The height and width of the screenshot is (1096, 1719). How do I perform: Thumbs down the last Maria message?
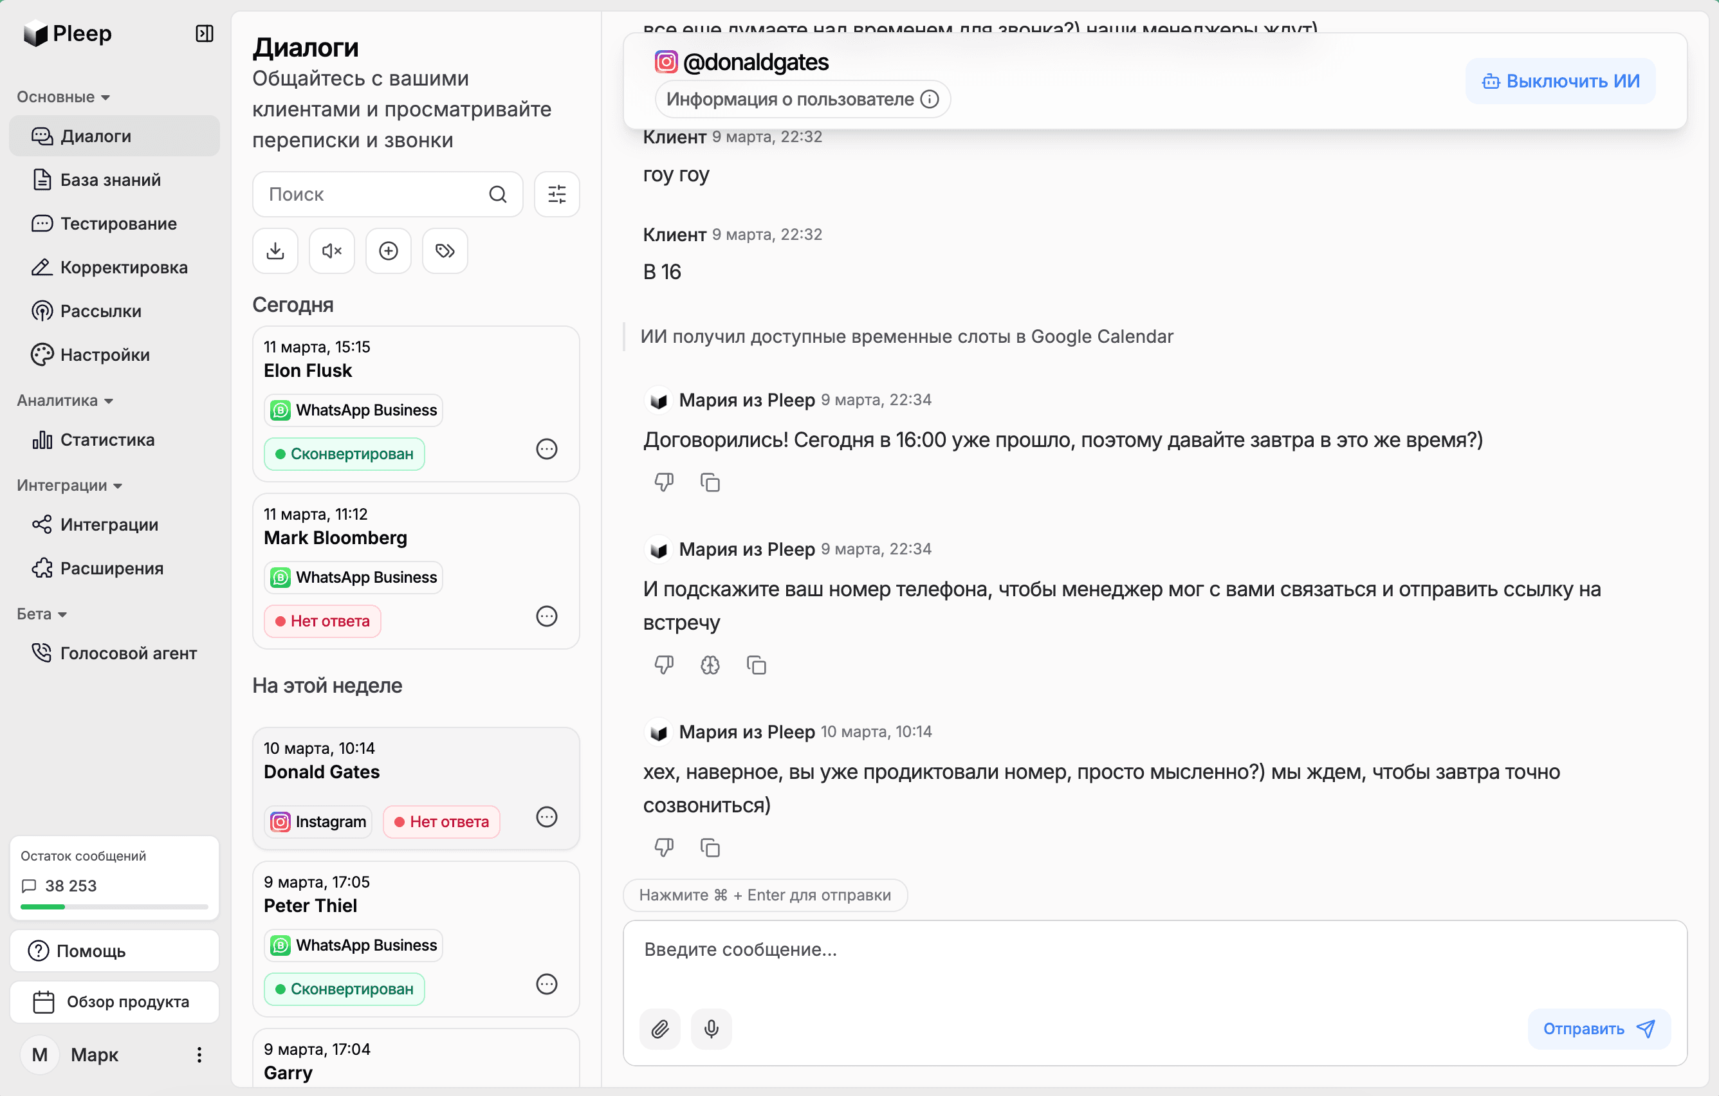pyautogui.click(x=663, y=847)
